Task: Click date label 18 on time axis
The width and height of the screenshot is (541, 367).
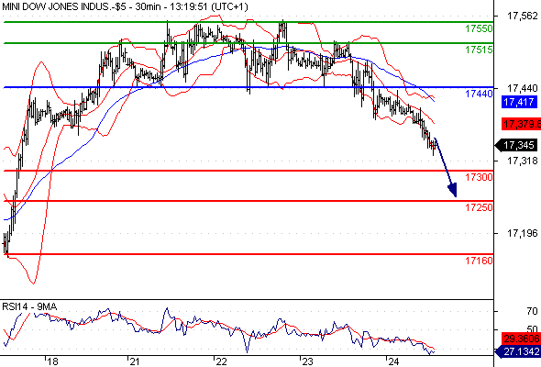Action: coord(52,361)
